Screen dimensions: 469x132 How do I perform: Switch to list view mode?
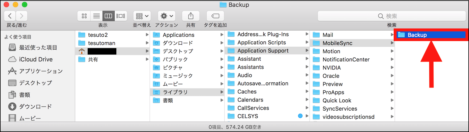[x=96, y=16]
